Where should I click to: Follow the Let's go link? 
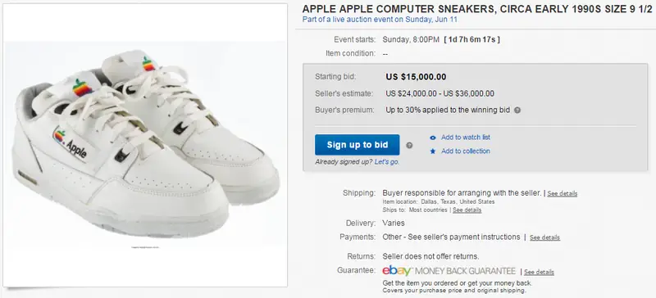(386, 162)
